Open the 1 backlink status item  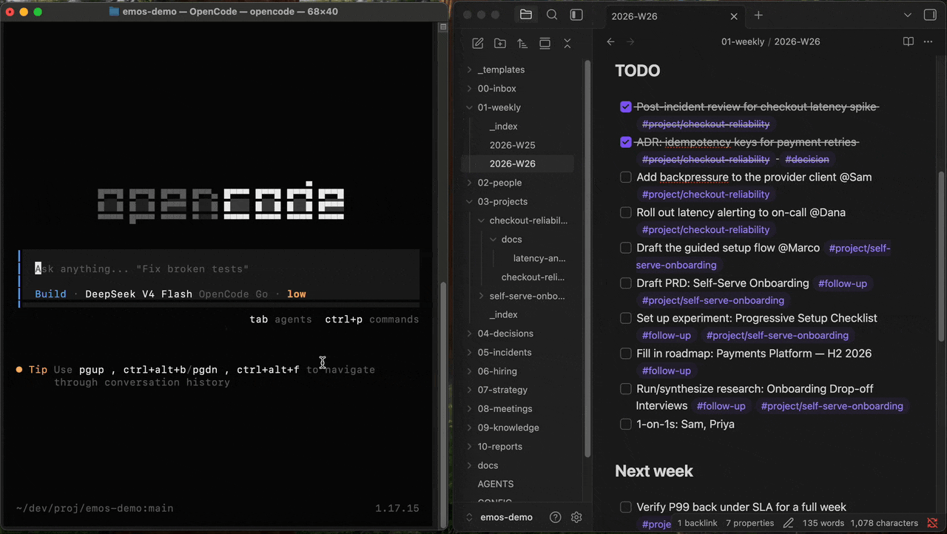698,523
